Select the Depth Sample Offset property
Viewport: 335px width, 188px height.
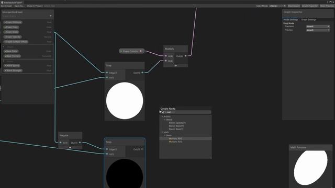tap(16, 42)
